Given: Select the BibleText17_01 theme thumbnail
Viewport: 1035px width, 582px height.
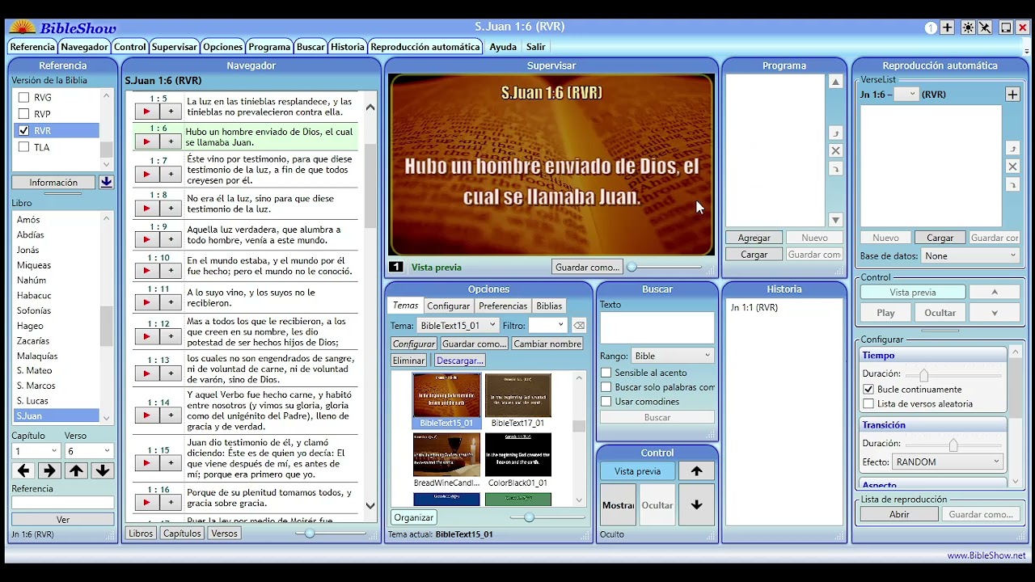Looking at the screenshot, I should pos(518,400).
